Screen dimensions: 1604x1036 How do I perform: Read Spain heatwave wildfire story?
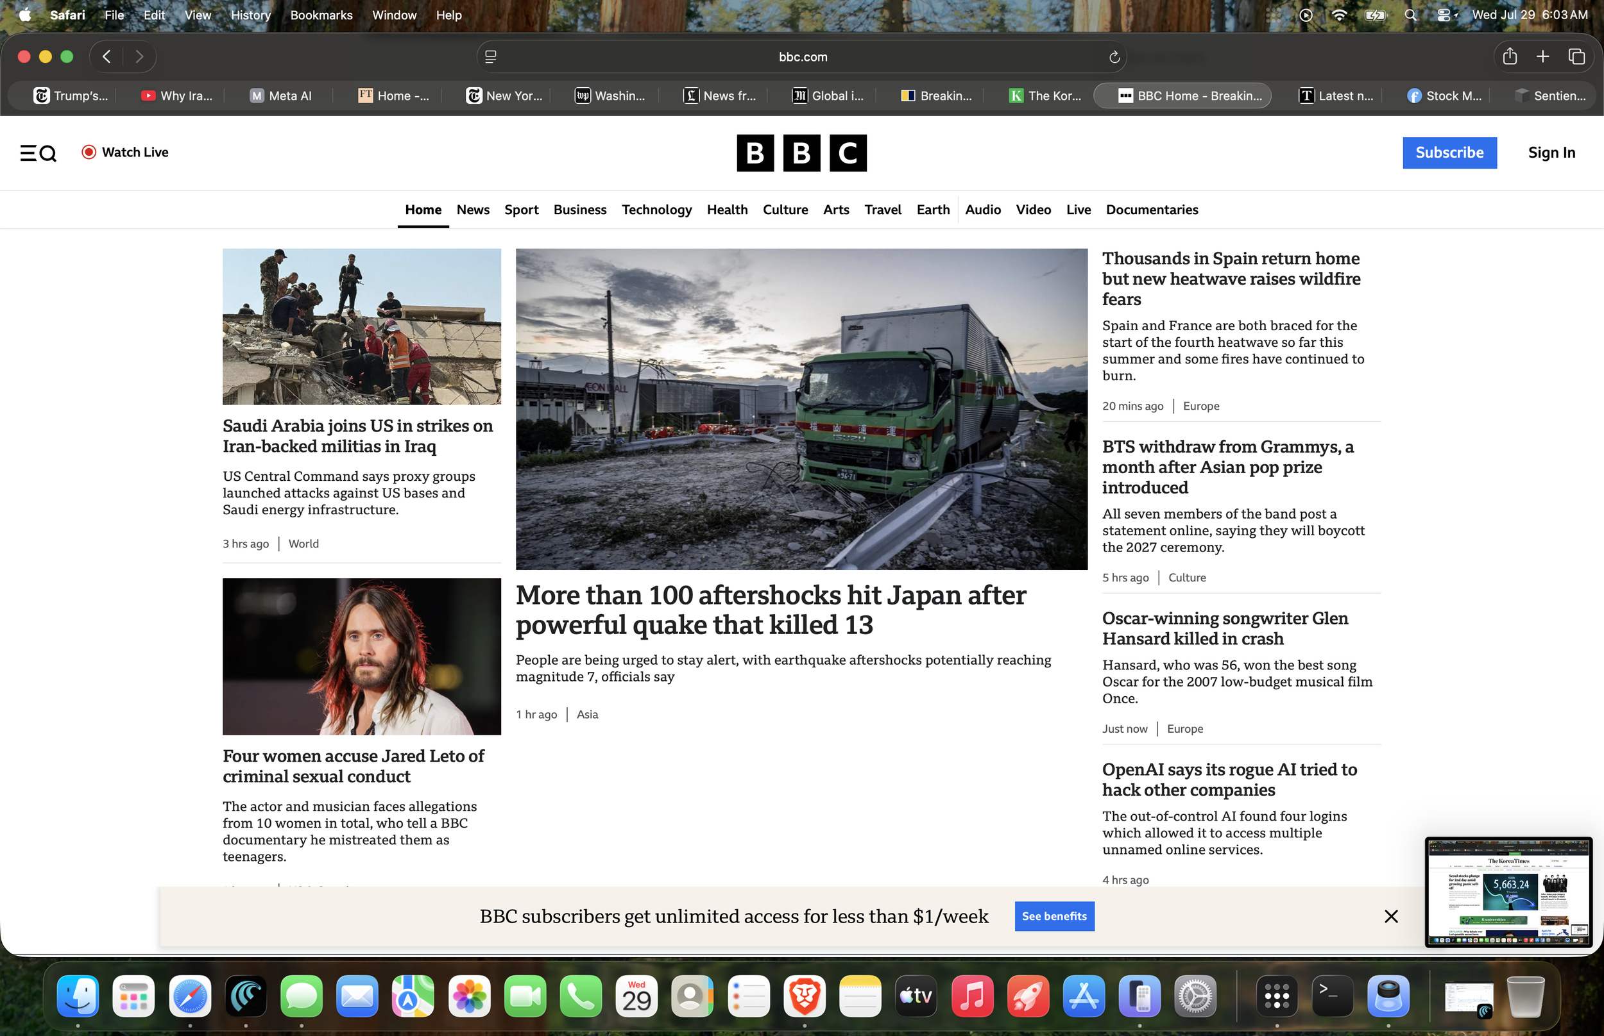pyautogui.click(x=1231, y=278)
